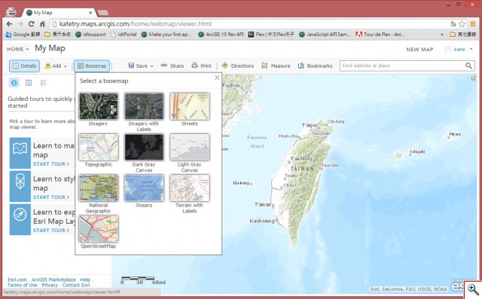Screen dimensions: 482x299
Task: Bookmark page with the star icon
Action: click(x=462, y=24)
